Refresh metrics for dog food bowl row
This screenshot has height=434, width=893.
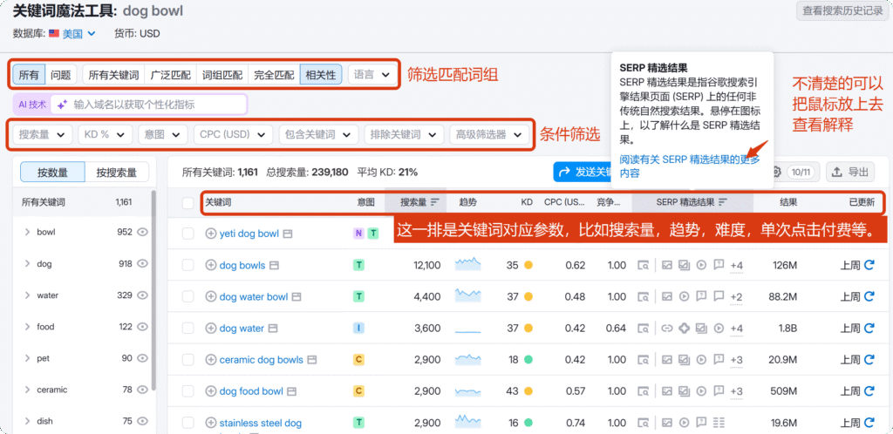[869, 391]
